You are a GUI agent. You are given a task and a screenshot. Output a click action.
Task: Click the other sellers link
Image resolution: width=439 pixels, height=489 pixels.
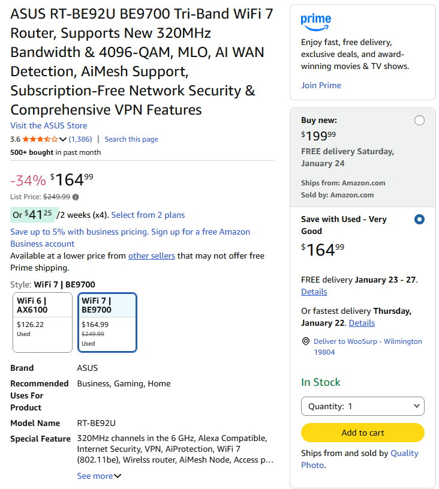click(152, 256)
